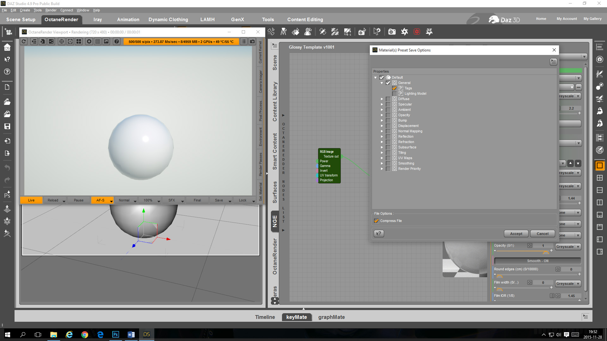Click the restart render icon in Octane viewport

(24, 41)
